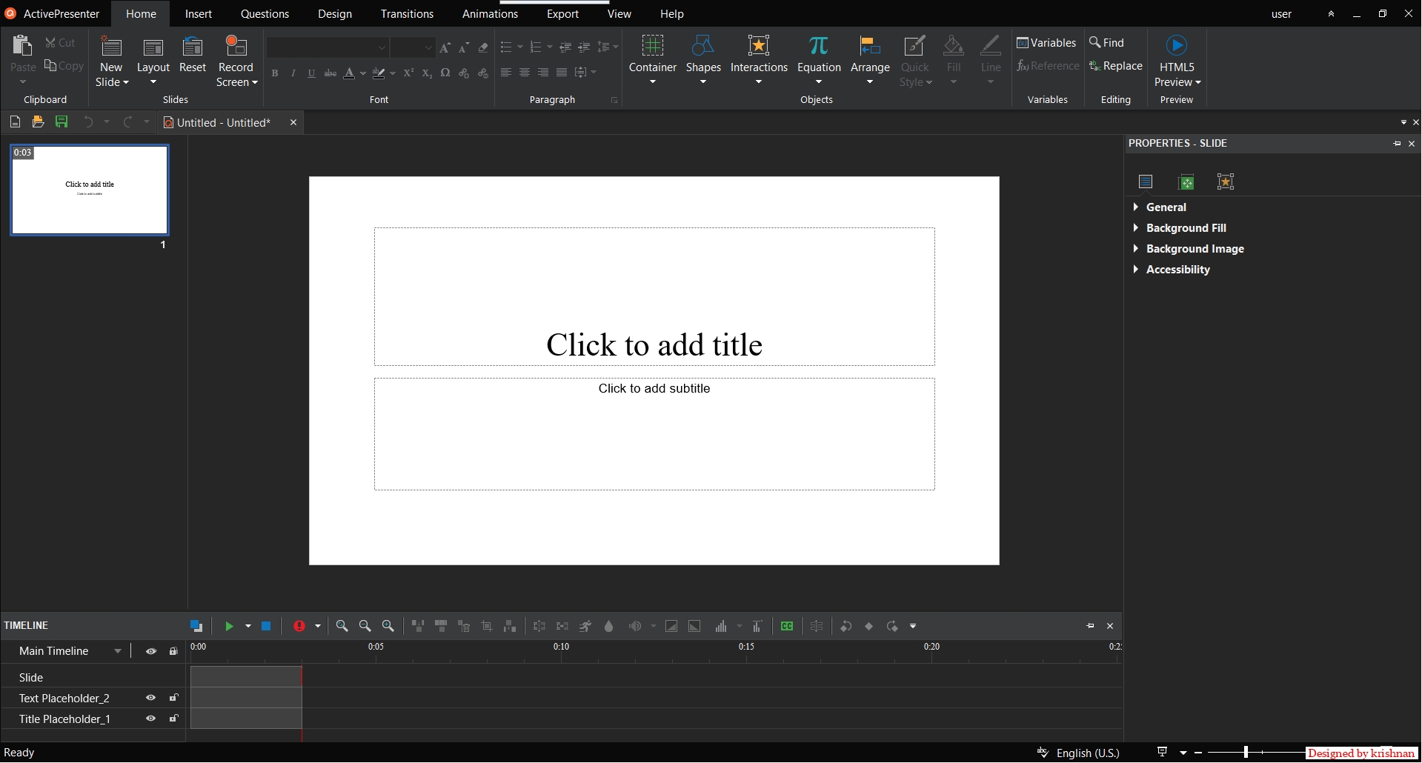The image size is (1422, 763).
Task: Toggle lock on Text Placeholder_2
Action: pyautogui.click(x=173, y=698)
